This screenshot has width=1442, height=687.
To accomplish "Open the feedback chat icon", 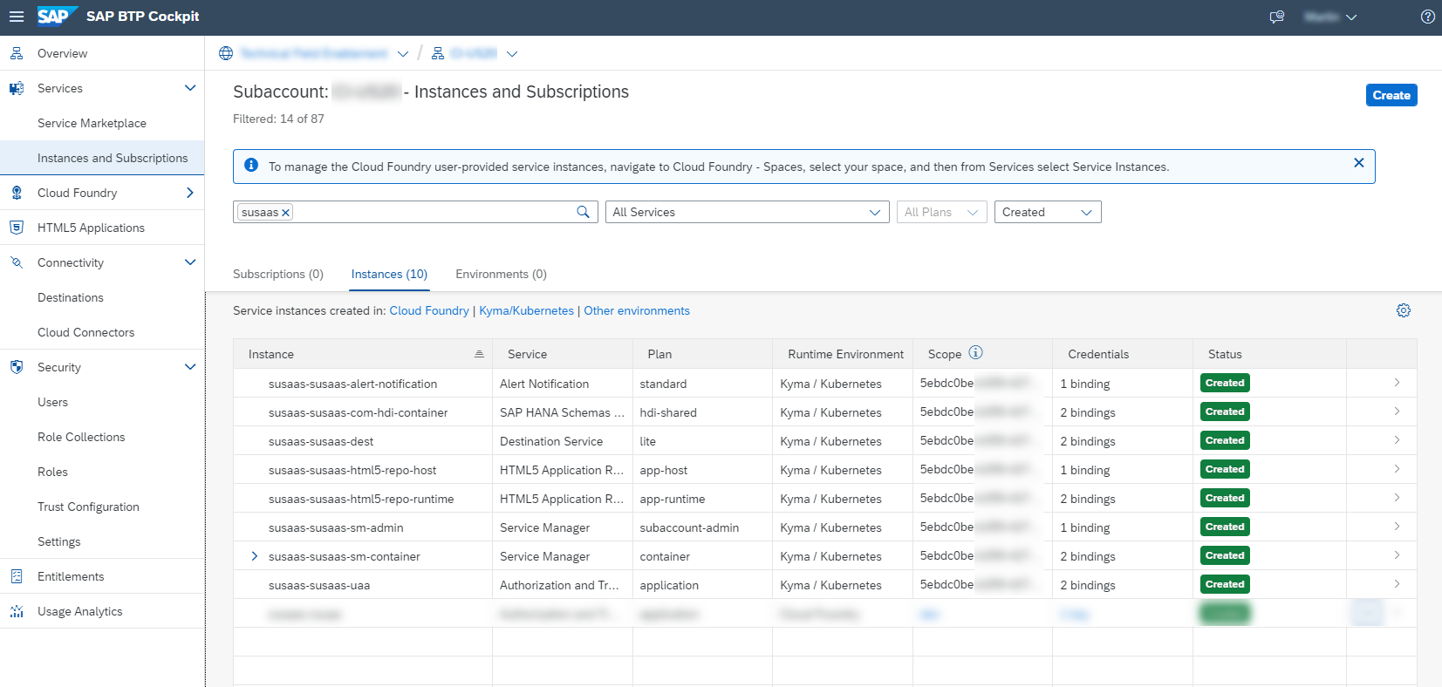I will [1277, 17].
